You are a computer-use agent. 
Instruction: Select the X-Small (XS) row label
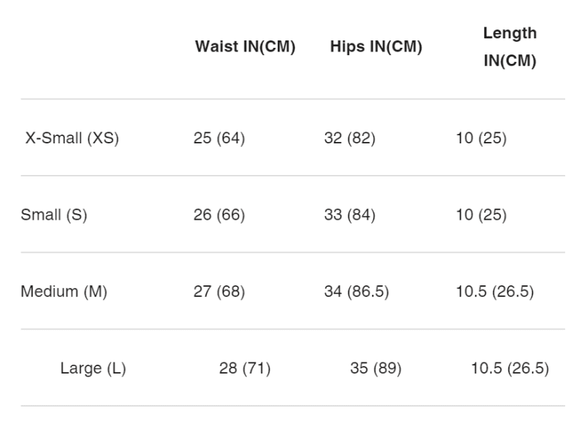[72, 138]
